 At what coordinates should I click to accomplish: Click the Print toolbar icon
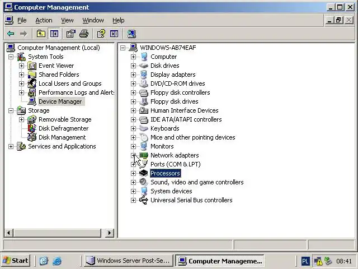[x=84, y=34]
